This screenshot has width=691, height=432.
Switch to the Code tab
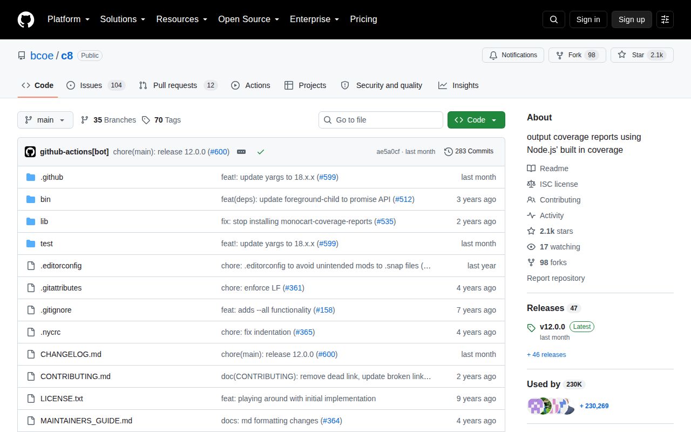(38, 85)
